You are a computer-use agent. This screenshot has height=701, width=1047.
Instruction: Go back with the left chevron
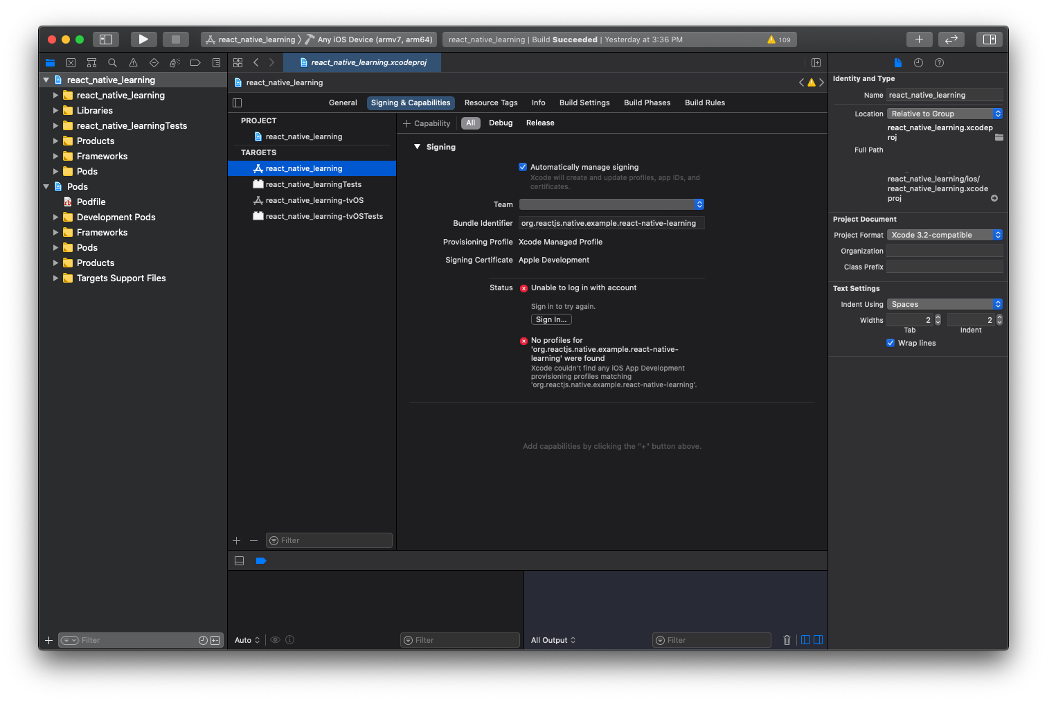(256, 62)
